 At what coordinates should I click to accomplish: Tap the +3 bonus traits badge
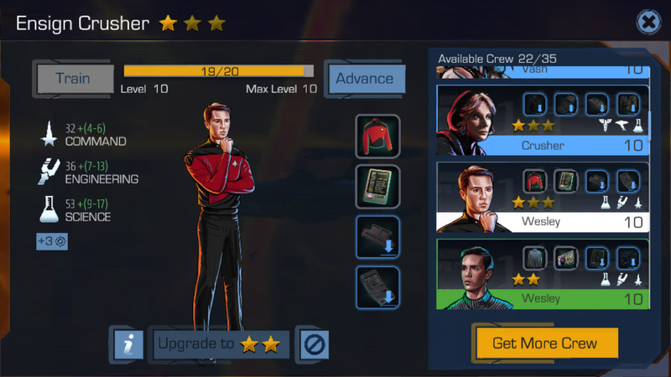pos(52,241)
